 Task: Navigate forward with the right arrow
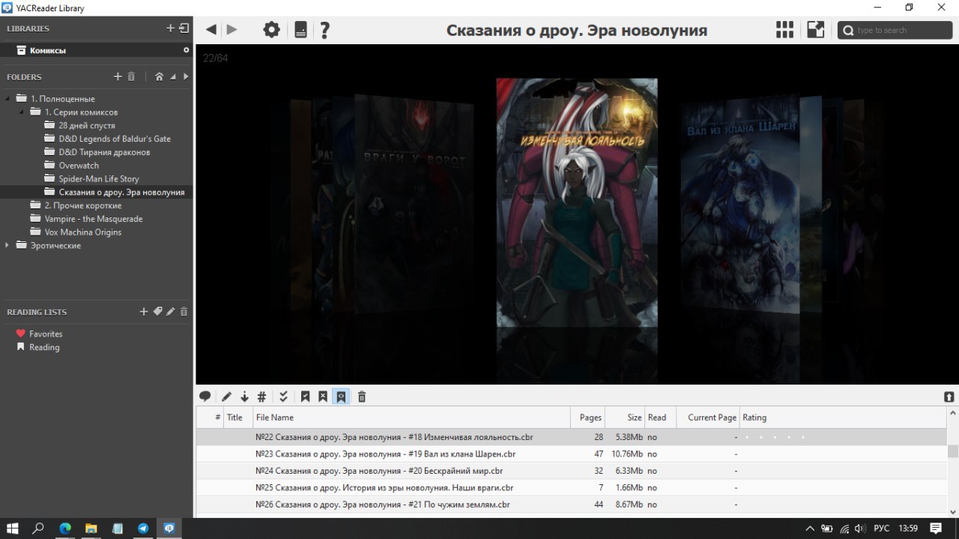tap(232, 29)
